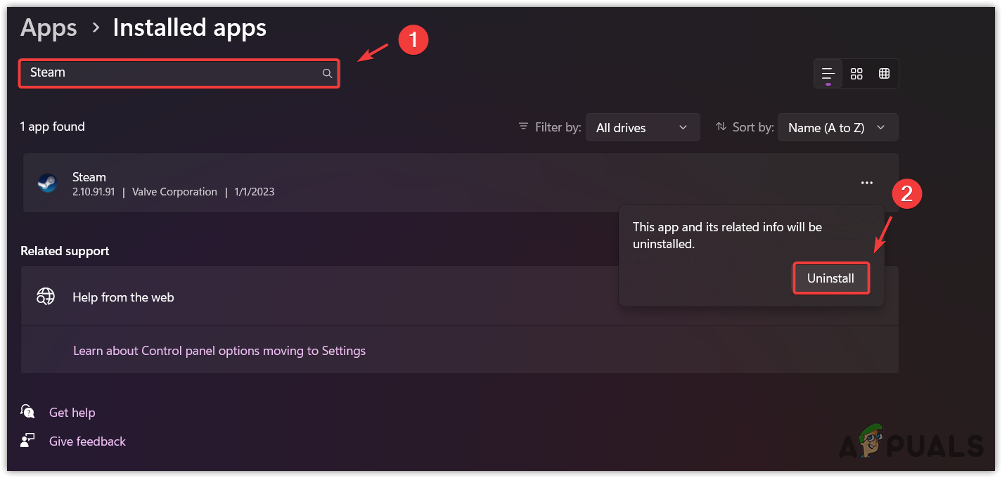Open the three-dot menu for Steam

click(866, 183)
